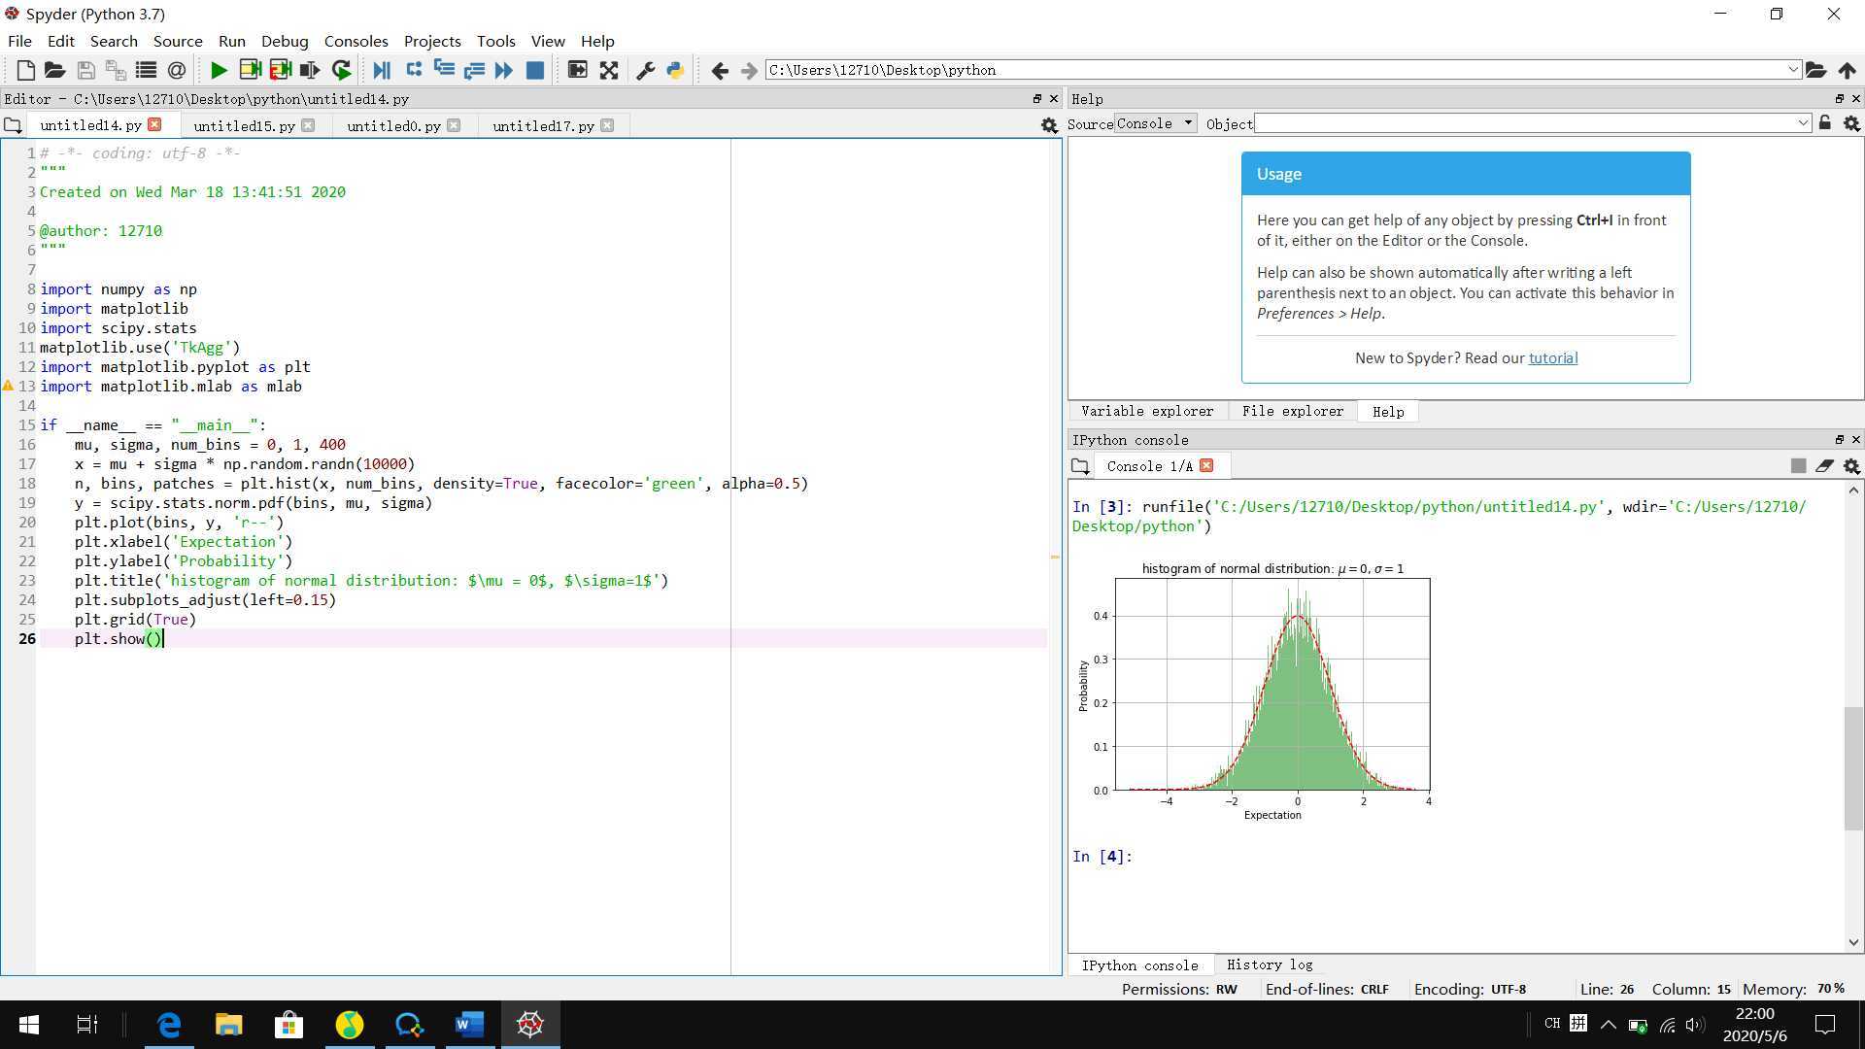Open the Windows Start menu
The height and width of the screenshot is (1049, 1865).
28,1024
